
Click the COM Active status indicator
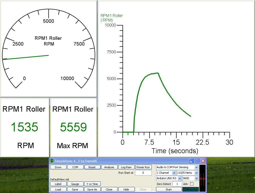point(191,189)
